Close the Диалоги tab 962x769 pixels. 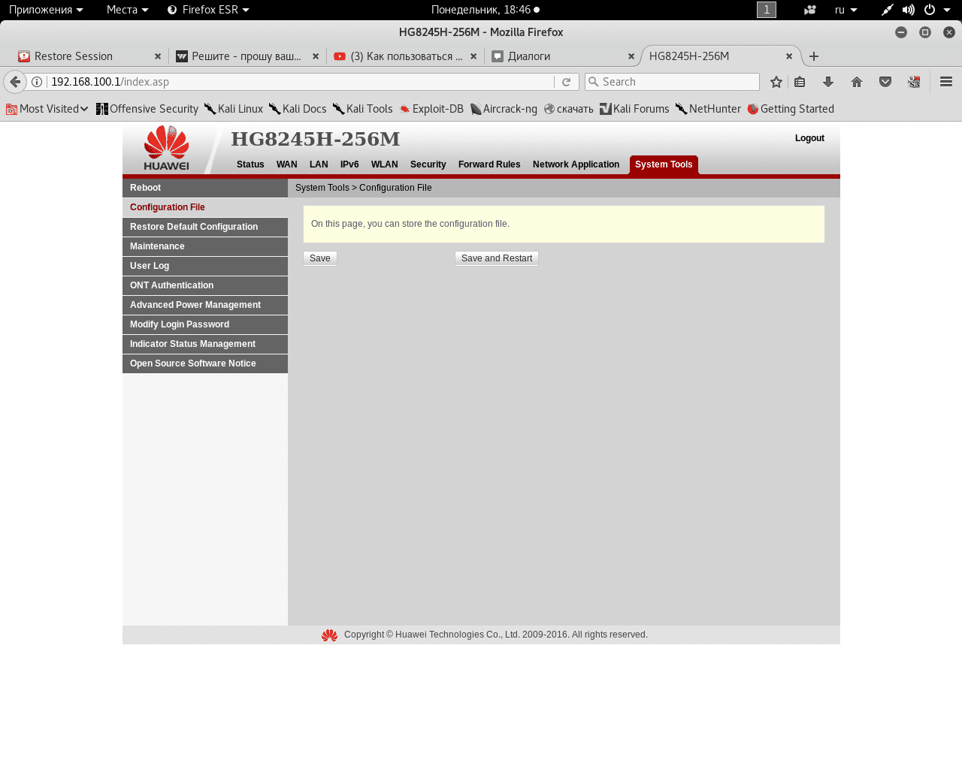tap(631, 56)
